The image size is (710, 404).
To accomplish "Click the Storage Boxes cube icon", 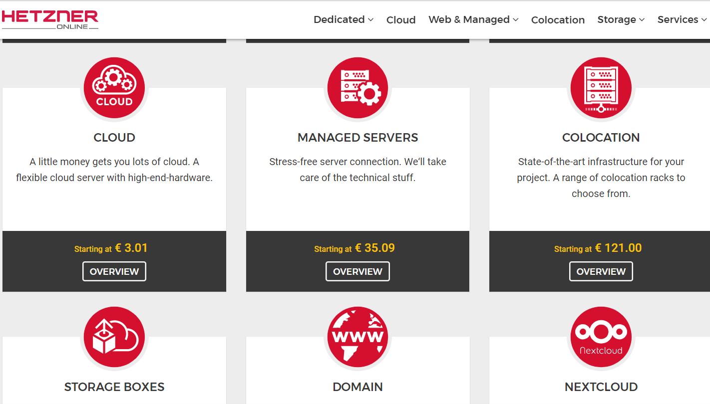I will 114,337.
